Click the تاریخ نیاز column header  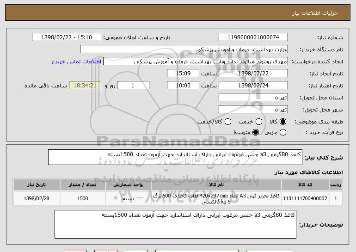coord(37,185)
